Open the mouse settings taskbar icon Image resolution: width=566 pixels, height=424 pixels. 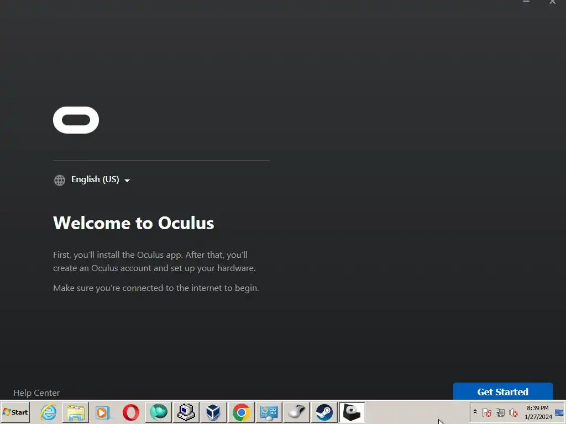pyautogui.click(x=296, y=412)
